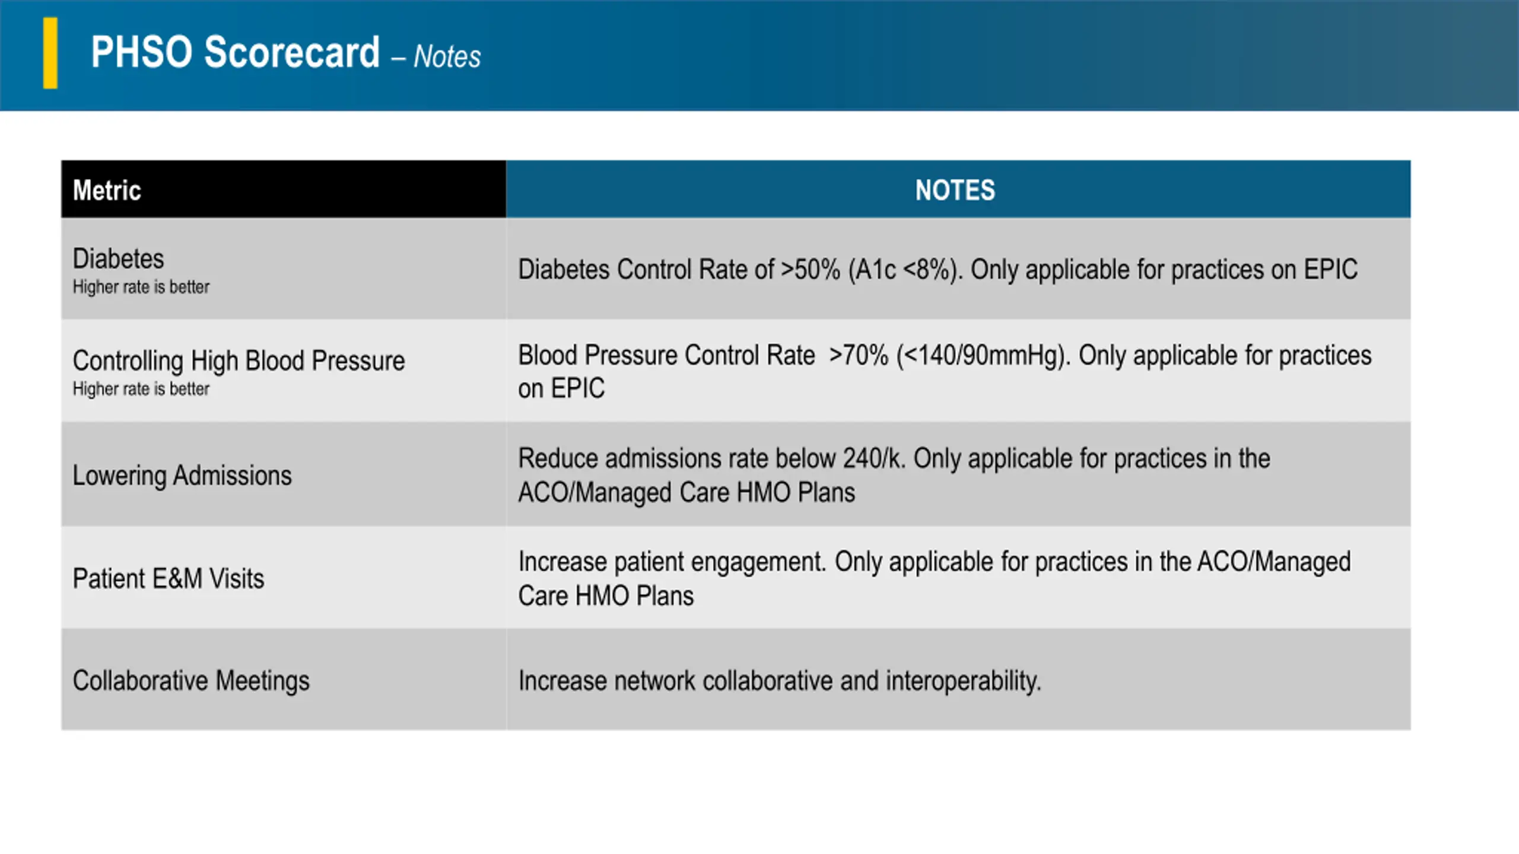This screenshot has height=854, width=1519.
Task: Select the Increase patient engagement note
Action: [x=935, y=578]
